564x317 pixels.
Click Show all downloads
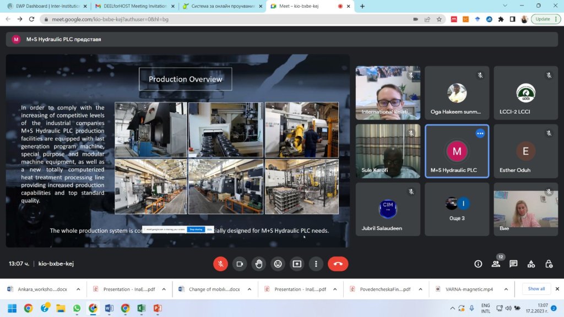click(536, 288)
